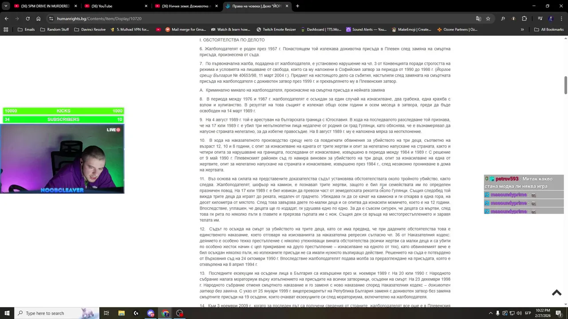Screen dimensions: 568x319
Task: Open the Sound Alerts bookmark
Action: (x=366, y=30)
